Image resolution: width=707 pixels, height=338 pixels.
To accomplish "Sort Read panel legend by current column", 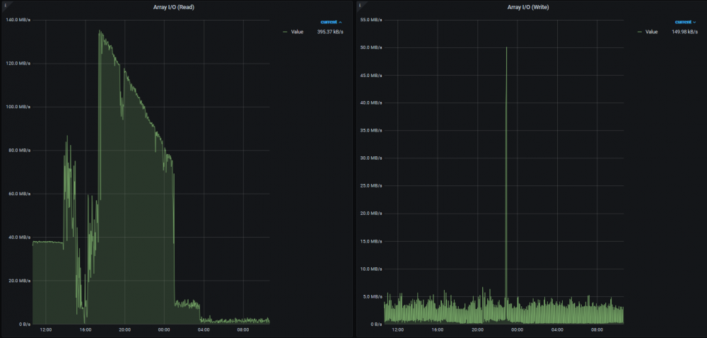I will tap(331, 22).
